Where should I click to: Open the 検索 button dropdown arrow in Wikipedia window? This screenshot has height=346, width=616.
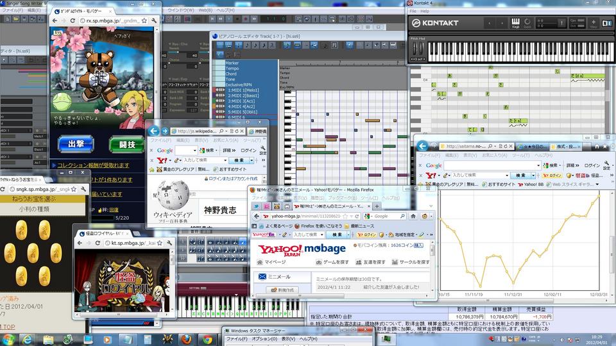[252, 160]
